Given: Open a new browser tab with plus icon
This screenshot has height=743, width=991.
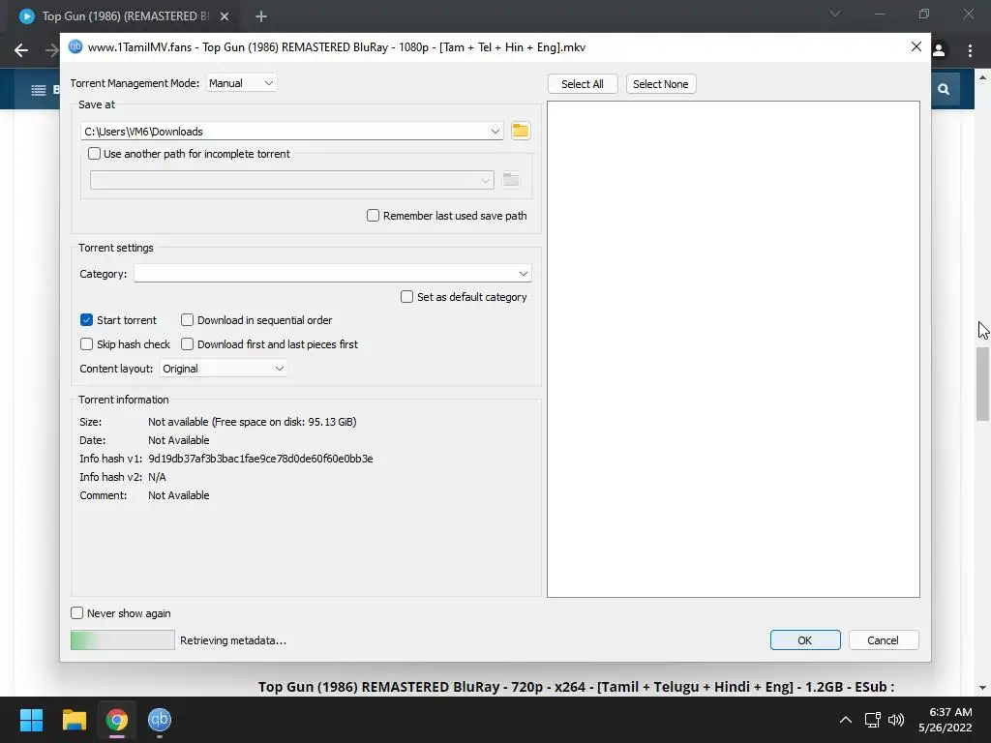Looking at the screenshot, I should pyautogui.click(x=261, y=16).
